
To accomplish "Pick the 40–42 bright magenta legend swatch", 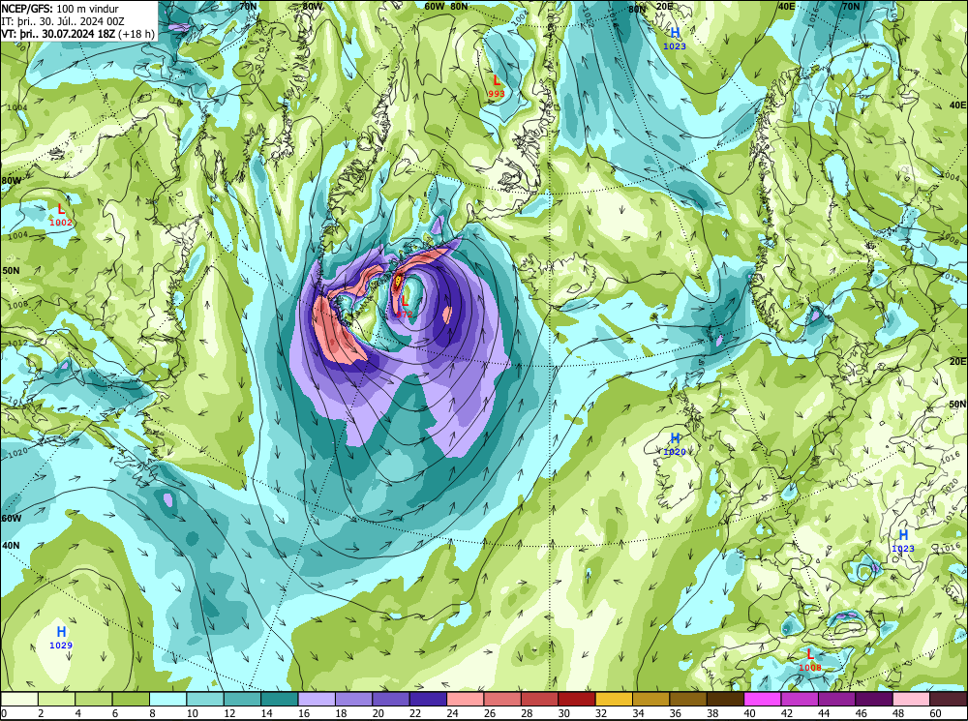I will point(763,699).
